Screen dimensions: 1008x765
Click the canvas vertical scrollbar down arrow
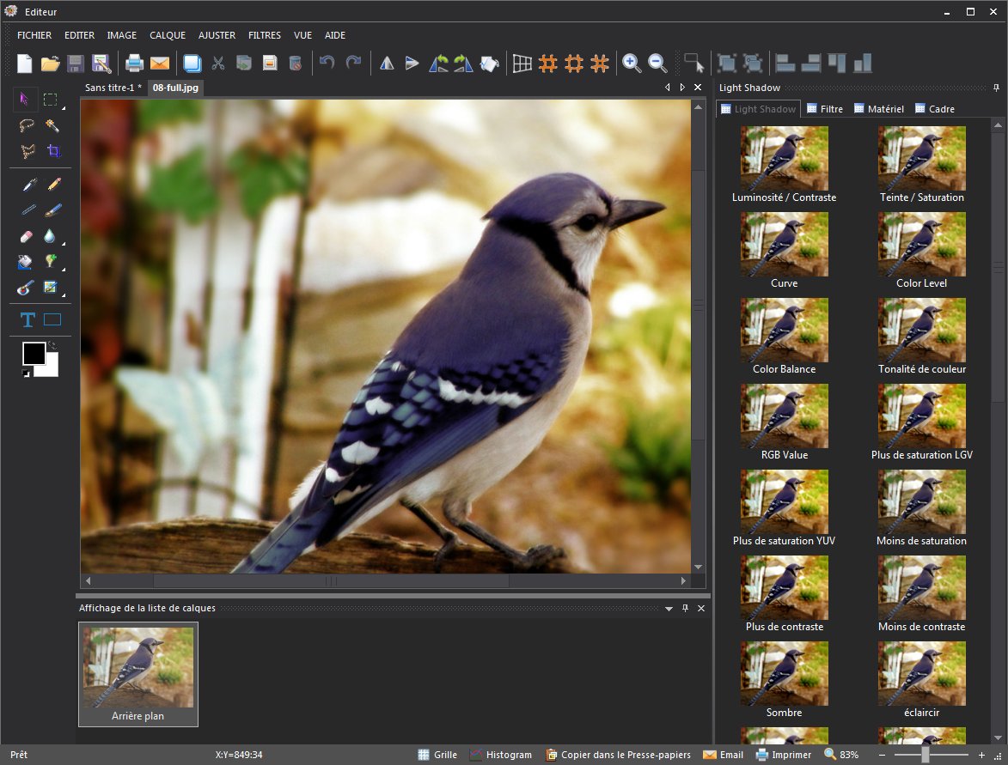pyautogui.click(x=698, y=568)
